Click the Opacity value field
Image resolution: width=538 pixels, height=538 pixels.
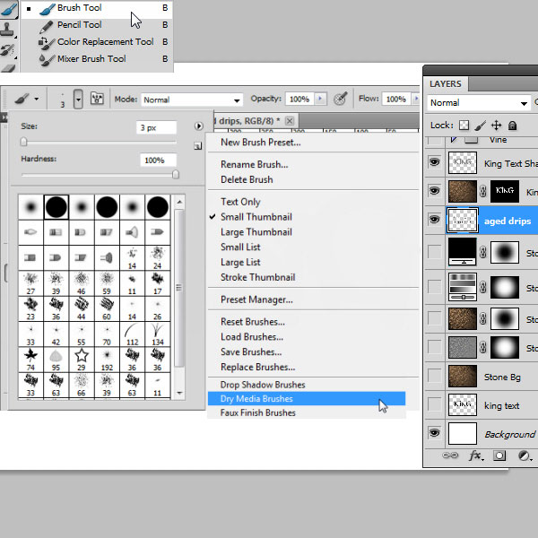click(x=299, y=100)
